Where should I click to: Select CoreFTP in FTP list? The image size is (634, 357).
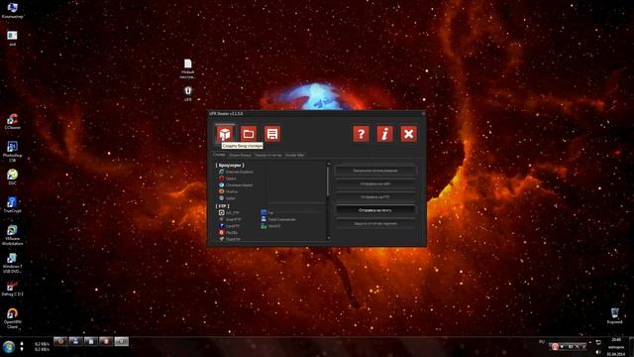click(x=229, y=226)
